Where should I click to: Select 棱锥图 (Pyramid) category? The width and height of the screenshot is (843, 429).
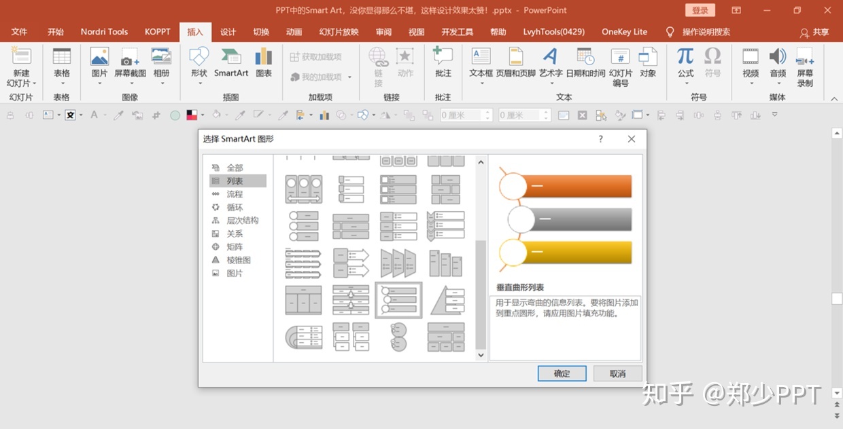tap(238, 260)
